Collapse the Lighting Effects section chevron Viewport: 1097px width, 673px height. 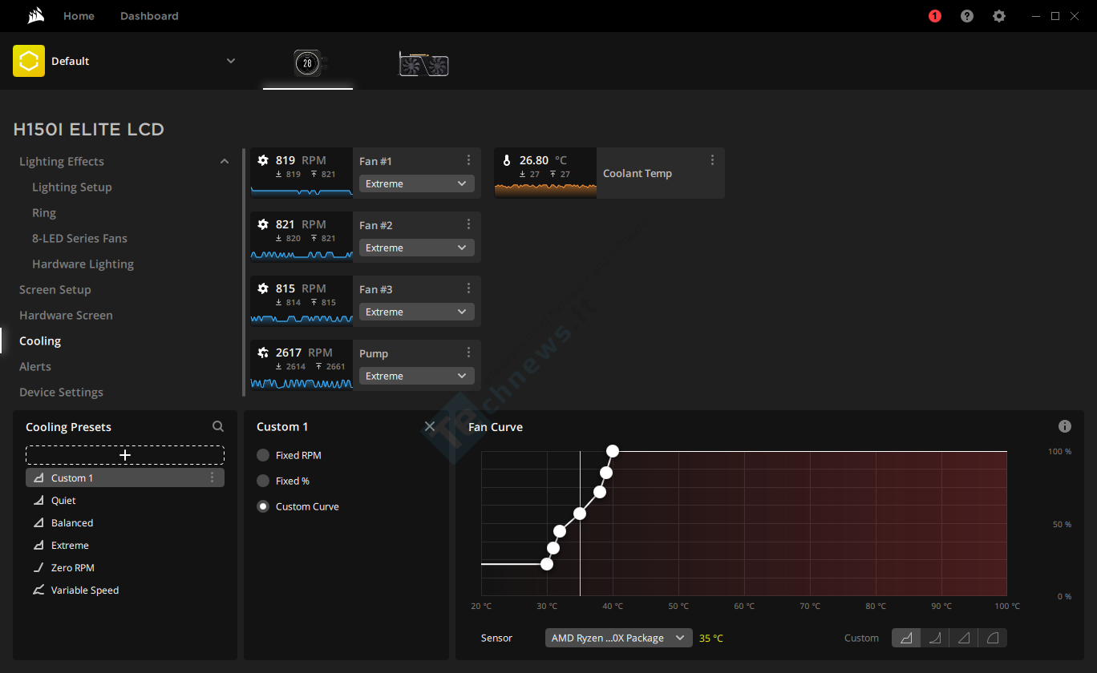click(225, 161)
